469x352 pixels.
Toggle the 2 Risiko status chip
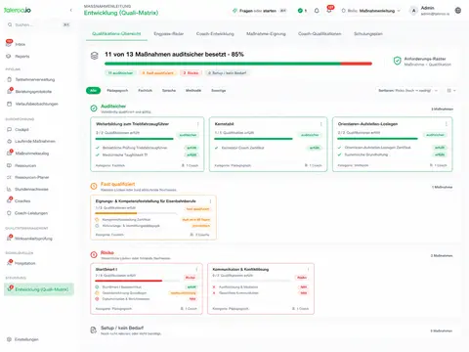click(x=191, y=73)
